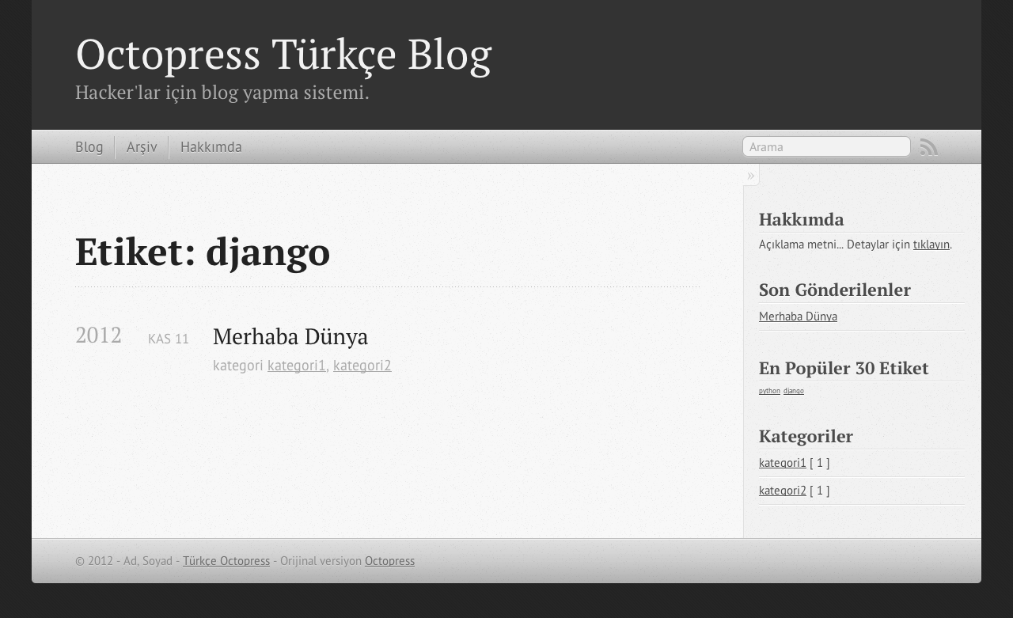Open kategori1 in the Kategoriler sidebar
This screenshot has width=1013, height=618.
click(x=783, y=463)
